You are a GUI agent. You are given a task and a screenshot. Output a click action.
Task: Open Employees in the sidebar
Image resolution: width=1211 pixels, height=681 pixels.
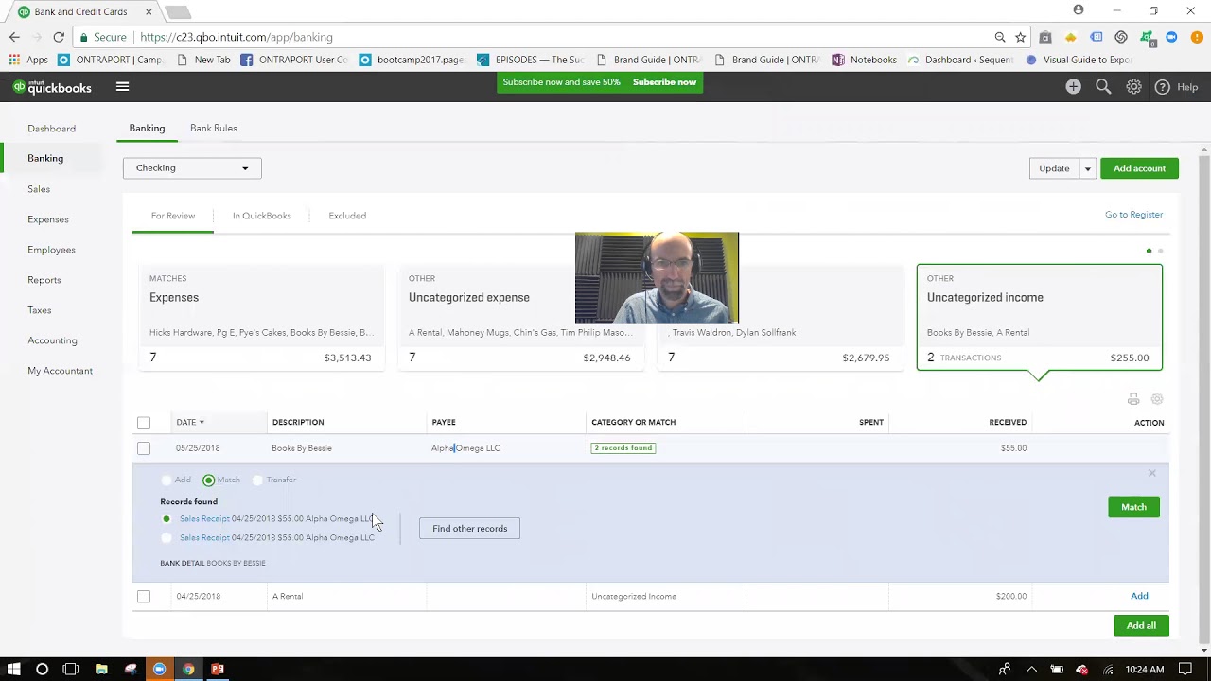52,250
